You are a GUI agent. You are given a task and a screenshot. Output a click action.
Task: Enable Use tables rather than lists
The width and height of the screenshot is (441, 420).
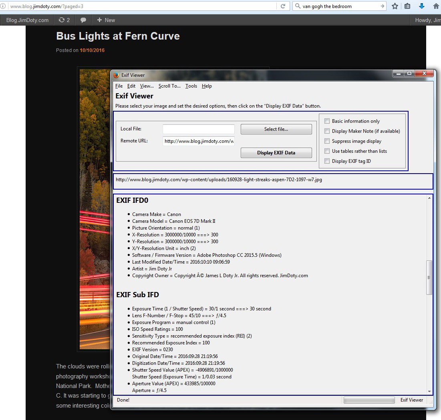[327, 151]
